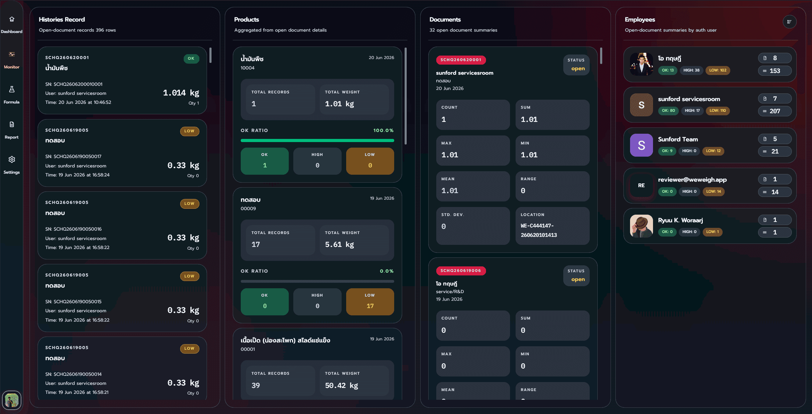Click LOW badge on record SN SCHQ2606190050017

click(x=190, y=131)
